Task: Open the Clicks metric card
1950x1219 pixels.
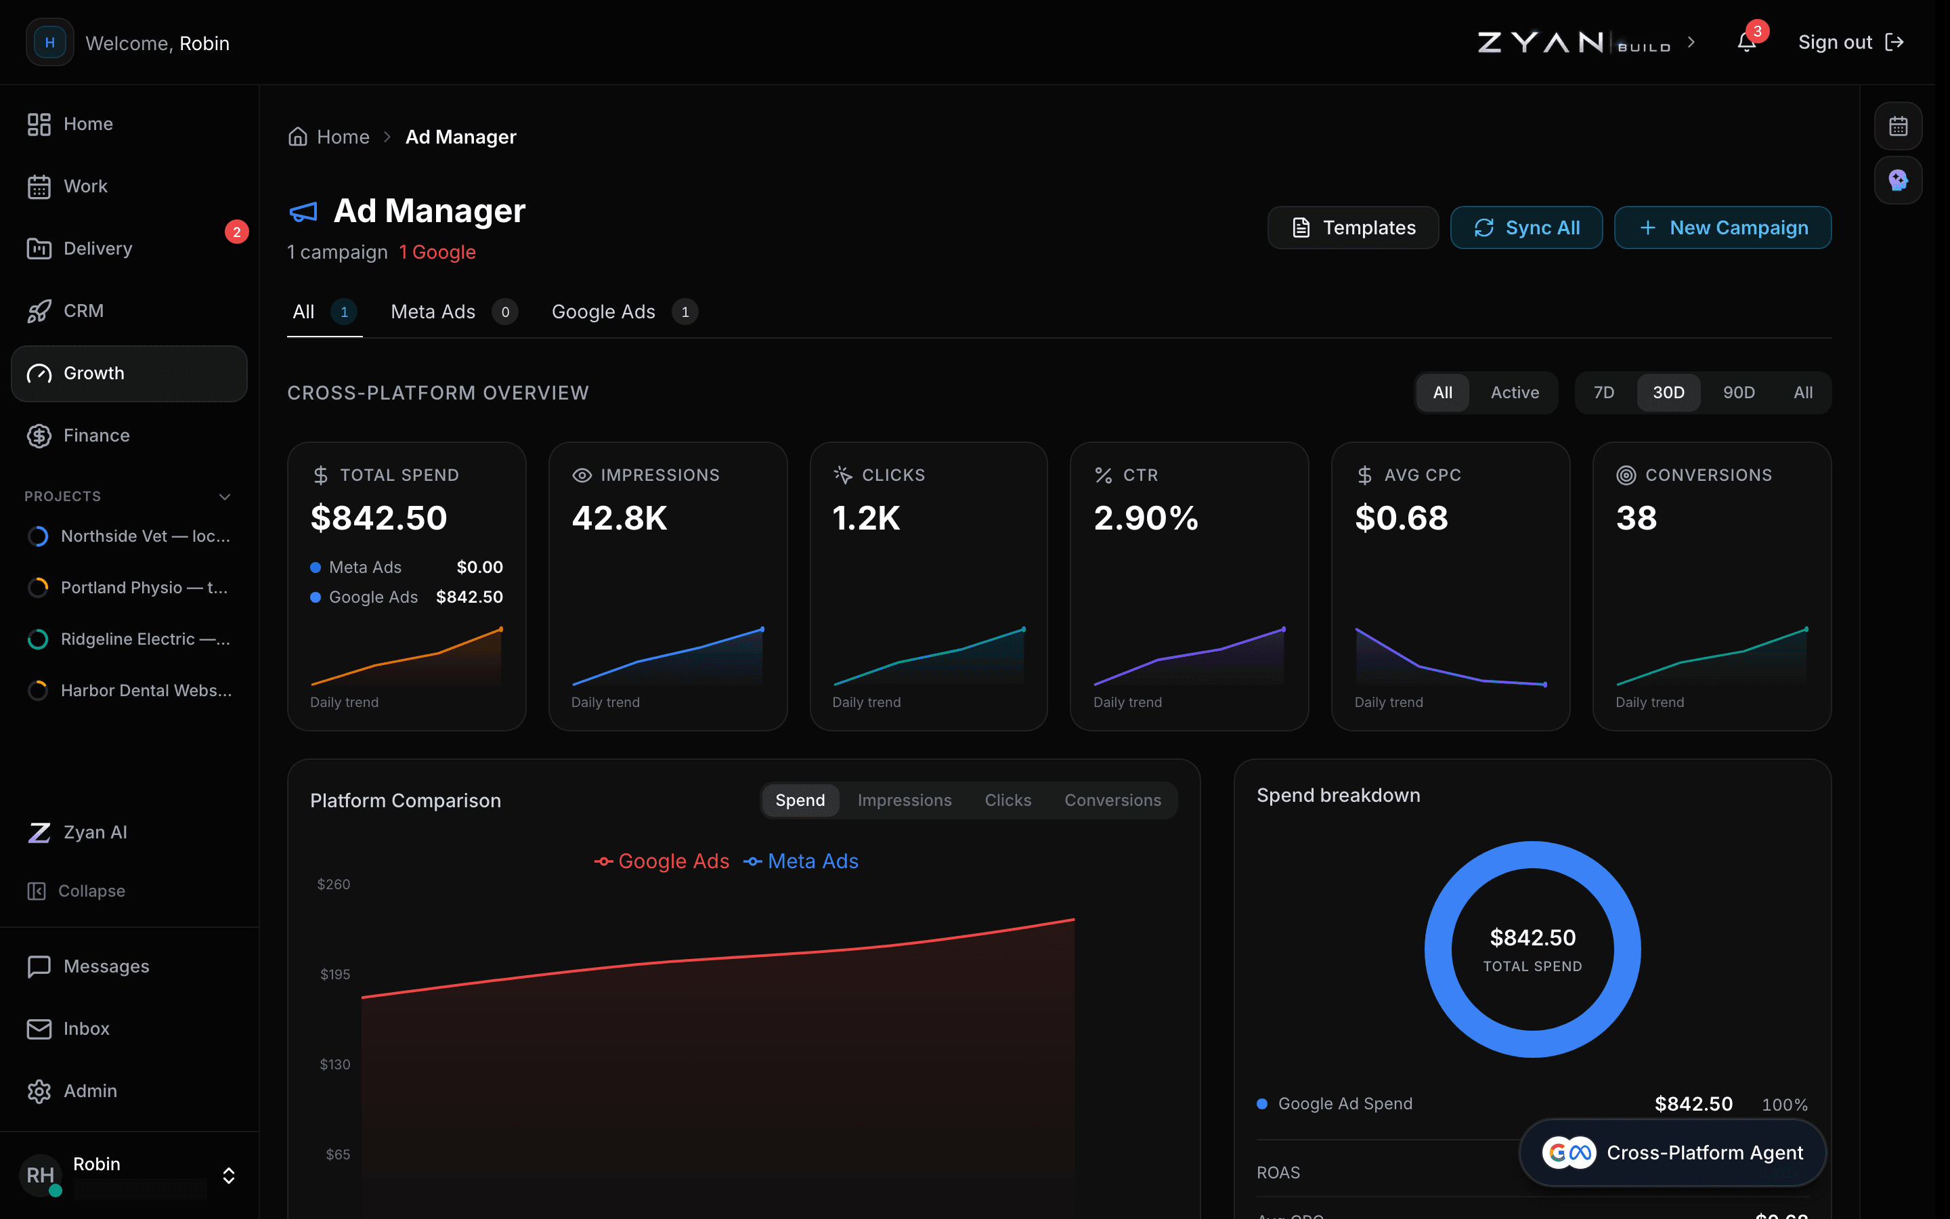Action: click(x=928, y=586)
